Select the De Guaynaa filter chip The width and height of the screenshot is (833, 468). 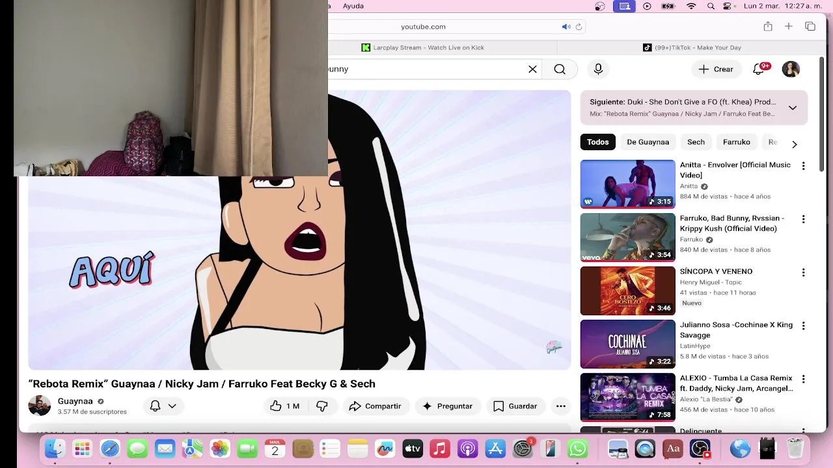[x=648, y=142]
